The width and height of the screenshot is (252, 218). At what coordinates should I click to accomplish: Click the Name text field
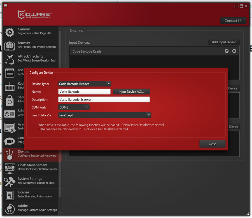(x=85, y=92)
